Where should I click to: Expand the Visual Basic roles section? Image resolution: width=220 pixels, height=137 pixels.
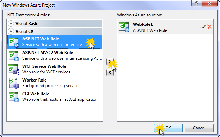point(55,23)
